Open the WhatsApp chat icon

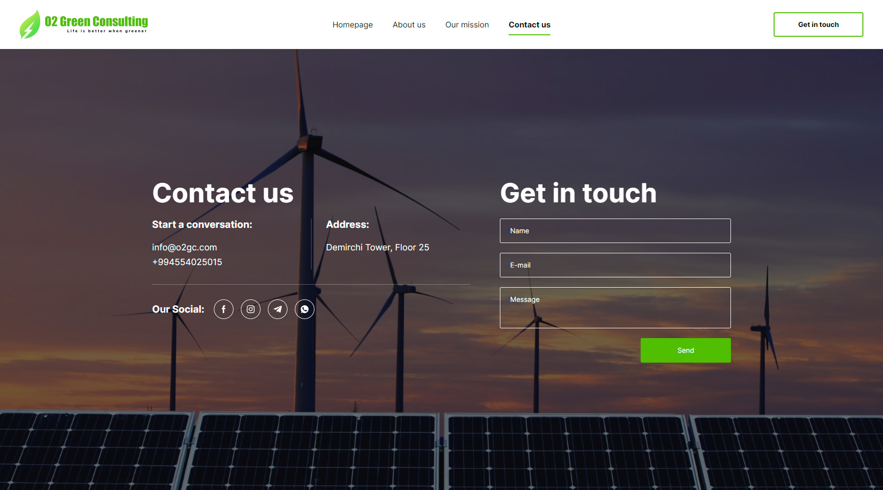pos(305,309)
